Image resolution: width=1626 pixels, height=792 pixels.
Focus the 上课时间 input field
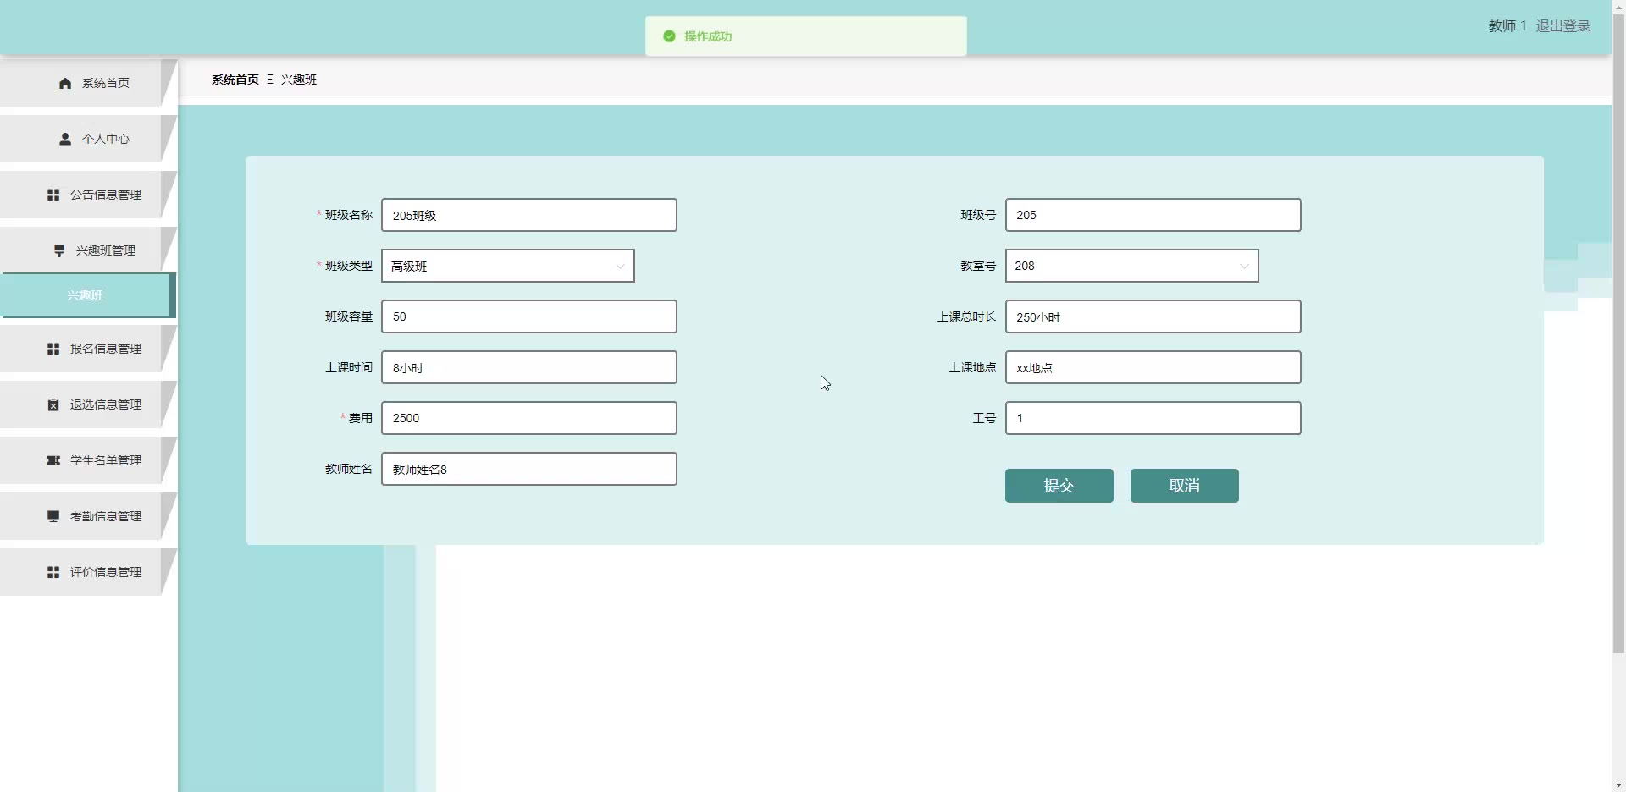pyautogui.click(x=529, y=367)
